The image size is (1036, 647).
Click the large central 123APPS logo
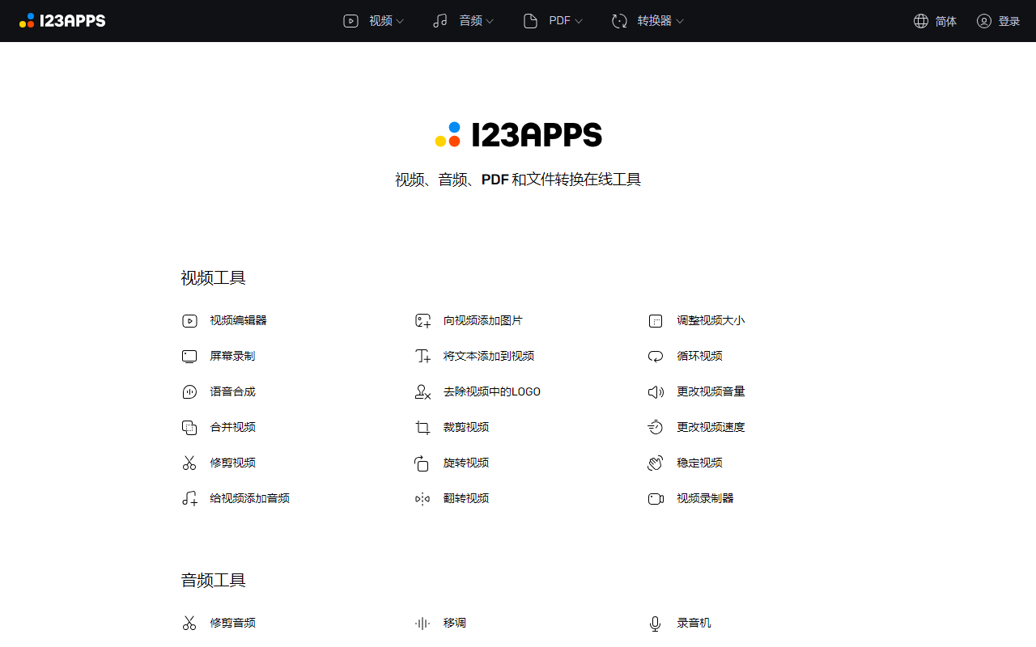pyautogui.click(x=518, y=135)
